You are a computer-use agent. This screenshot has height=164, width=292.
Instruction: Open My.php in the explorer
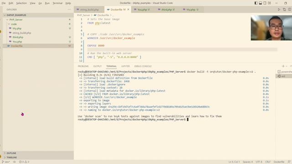coord(38,28)
